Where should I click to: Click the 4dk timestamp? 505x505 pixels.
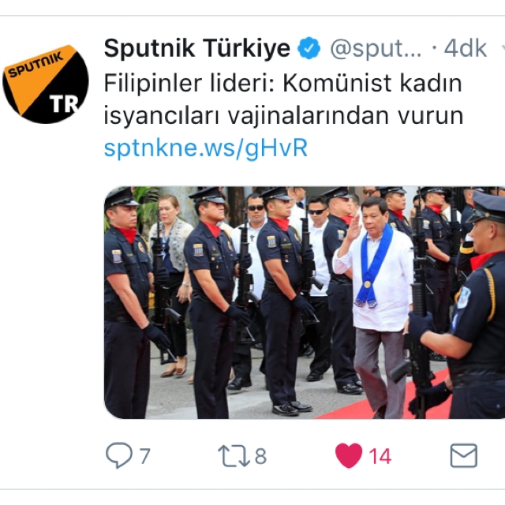click(466, 49)
